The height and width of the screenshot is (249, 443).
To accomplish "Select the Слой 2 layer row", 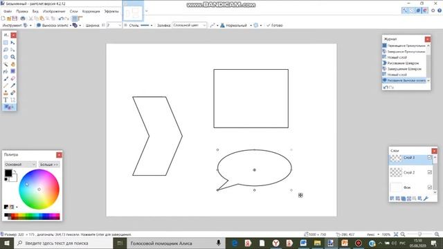I will pyautogui.click(x=410, y=172).
